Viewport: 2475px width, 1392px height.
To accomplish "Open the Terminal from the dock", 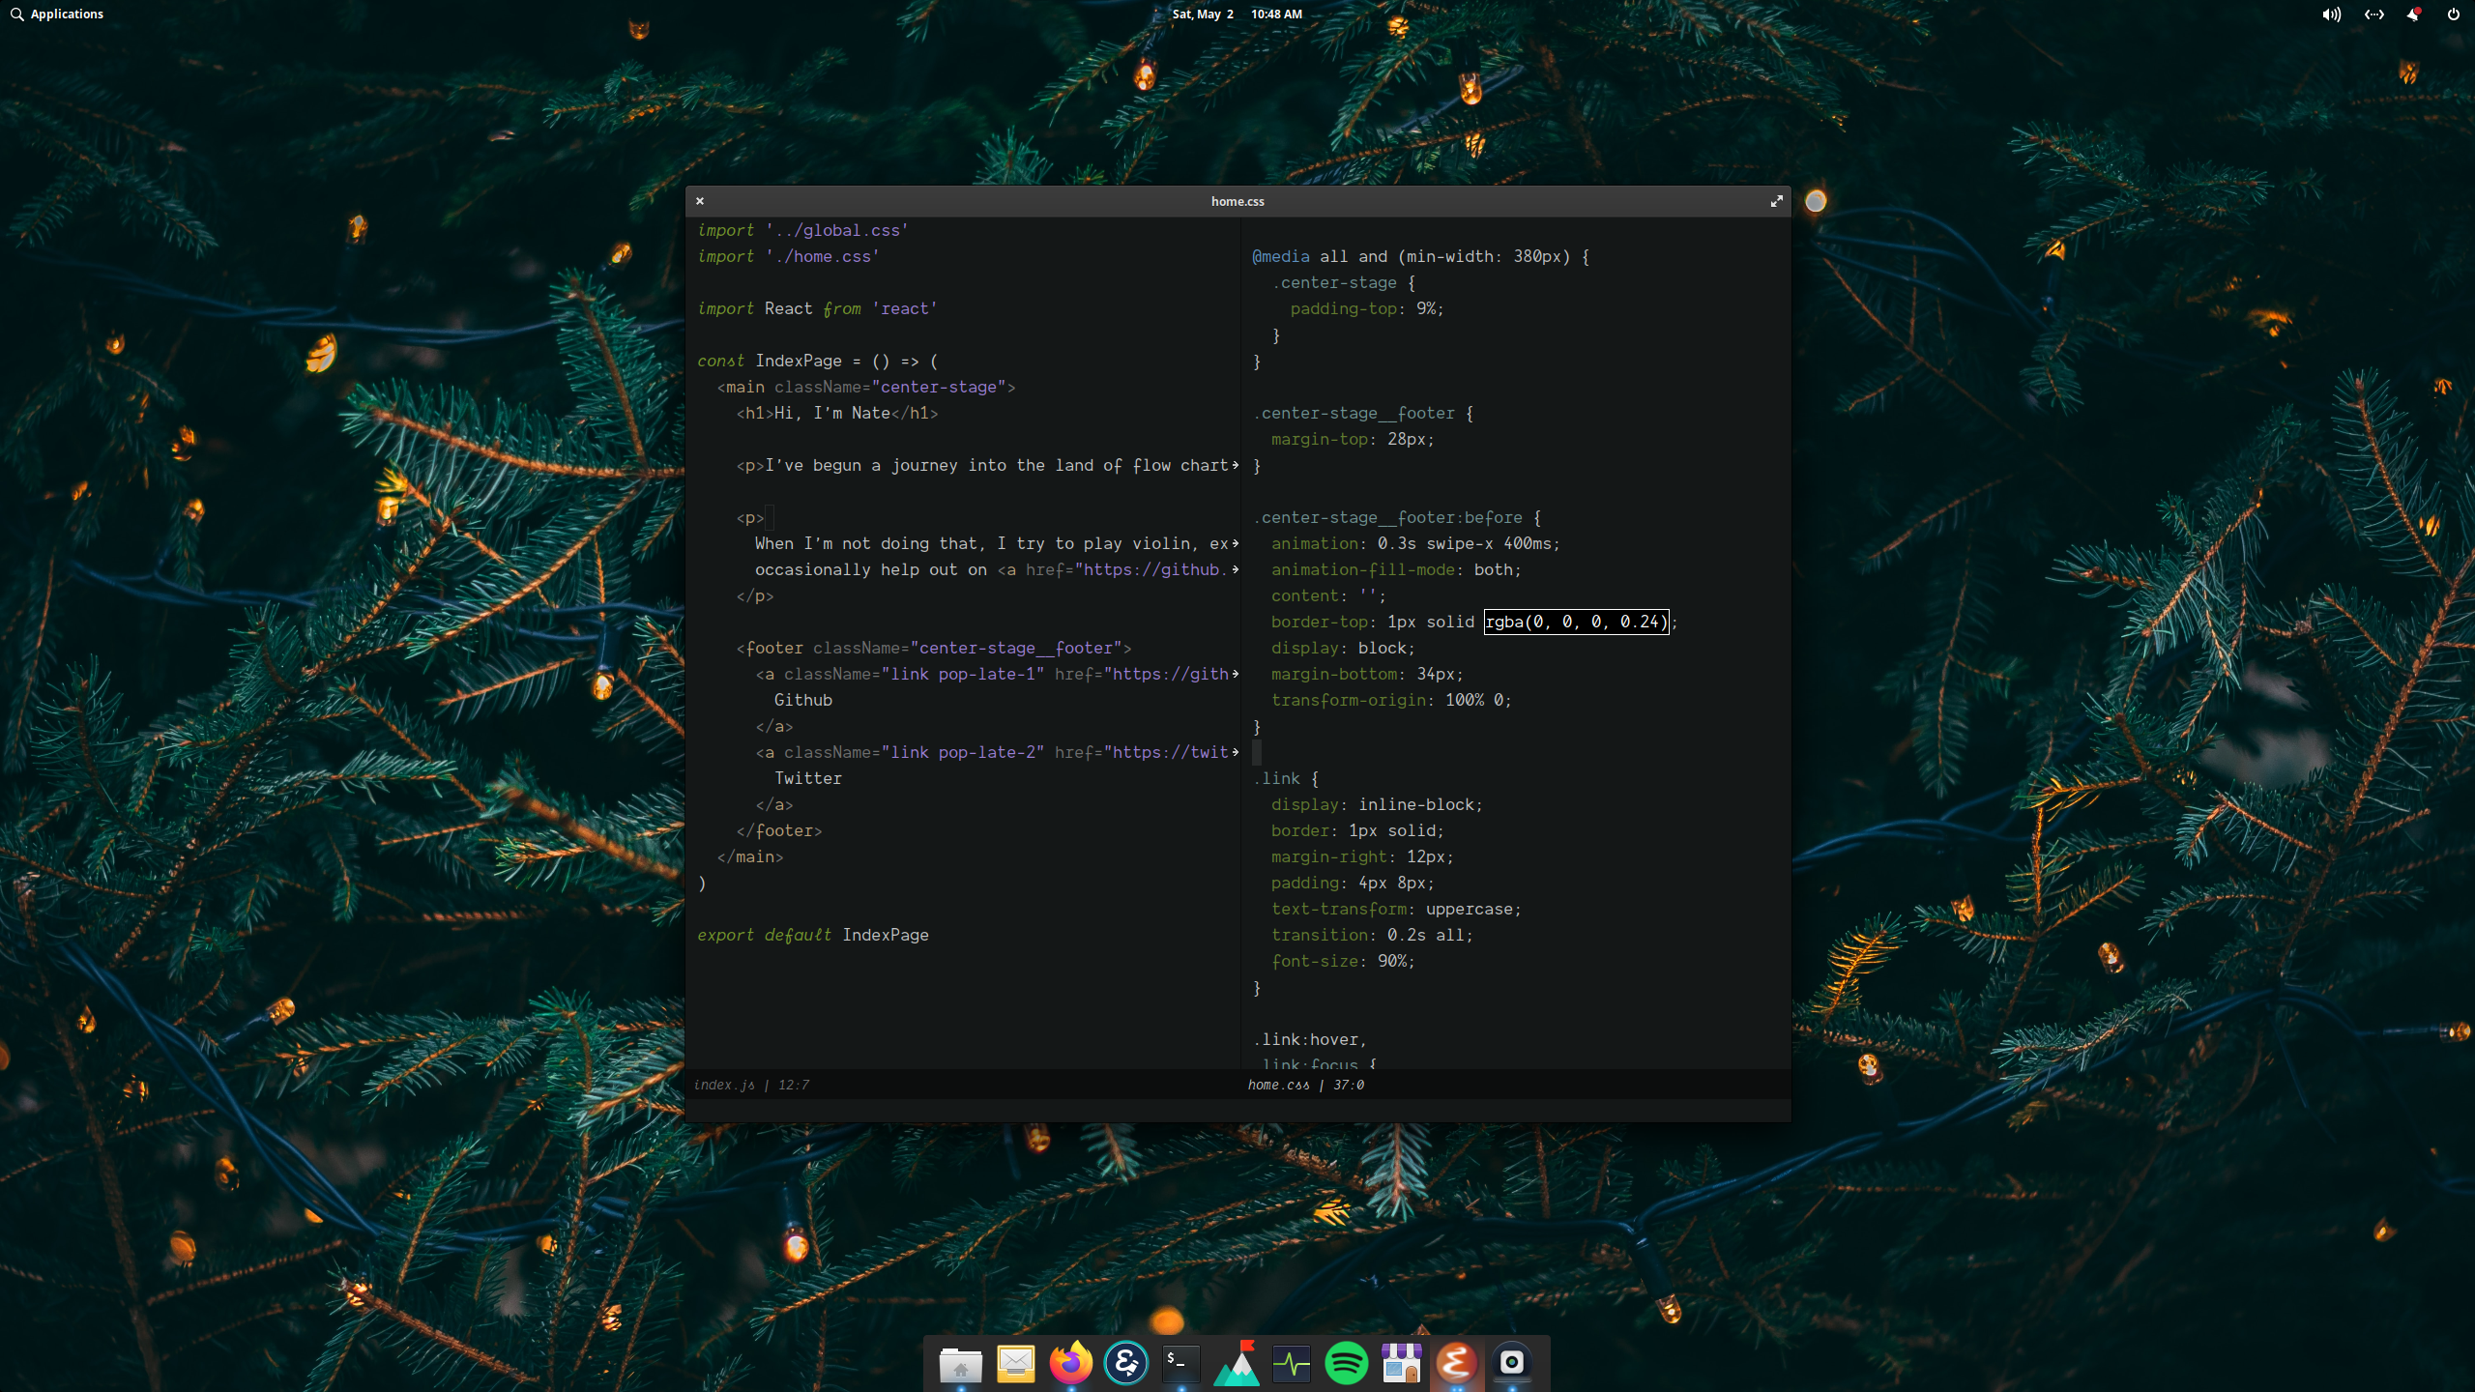I will (x=1180, y=1364).
